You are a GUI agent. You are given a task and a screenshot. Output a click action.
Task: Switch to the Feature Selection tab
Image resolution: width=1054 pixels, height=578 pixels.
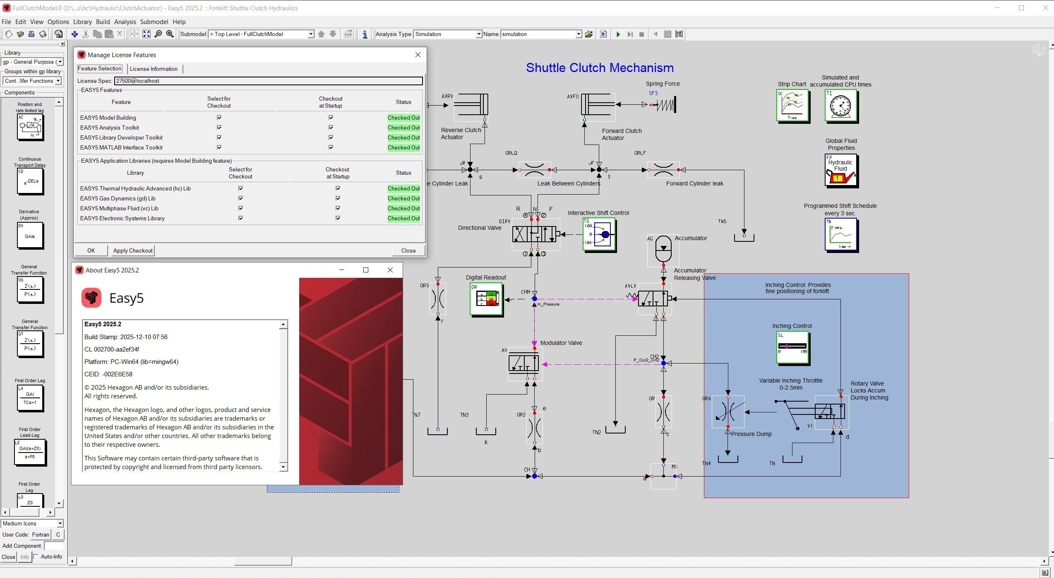pyautogui.click(x=100, y=69)
